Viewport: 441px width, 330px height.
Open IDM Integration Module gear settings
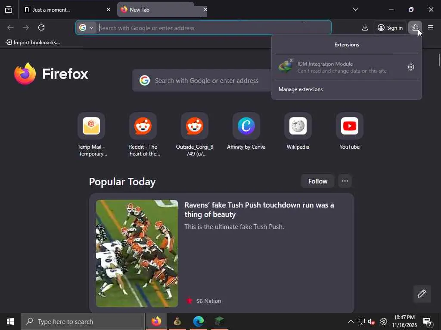pyautogui.click(x=410, y=67)
